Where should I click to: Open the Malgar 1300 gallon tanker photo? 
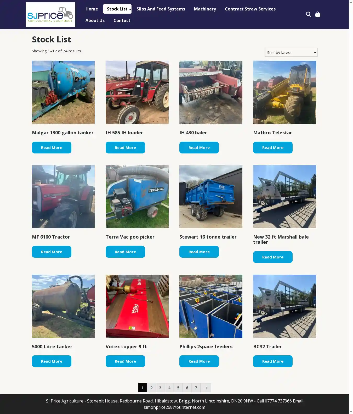tap(63, 92)
